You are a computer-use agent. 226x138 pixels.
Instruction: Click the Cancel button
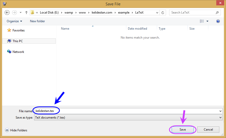pos(208,130)
